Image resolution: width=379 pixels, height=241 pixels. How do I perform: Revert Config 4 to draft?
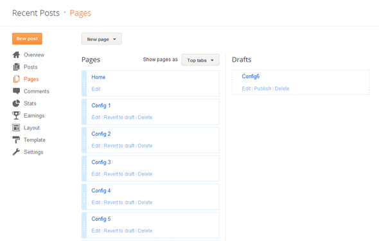[119, 202]
